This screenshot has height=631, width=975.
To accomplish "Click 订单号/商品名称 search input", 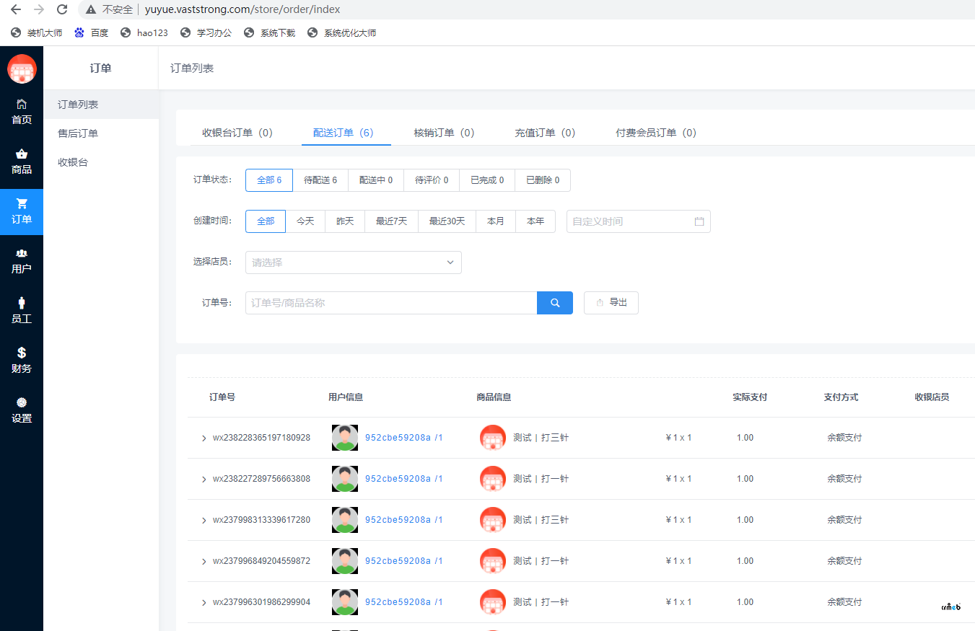I will click(x=391, y=303).
